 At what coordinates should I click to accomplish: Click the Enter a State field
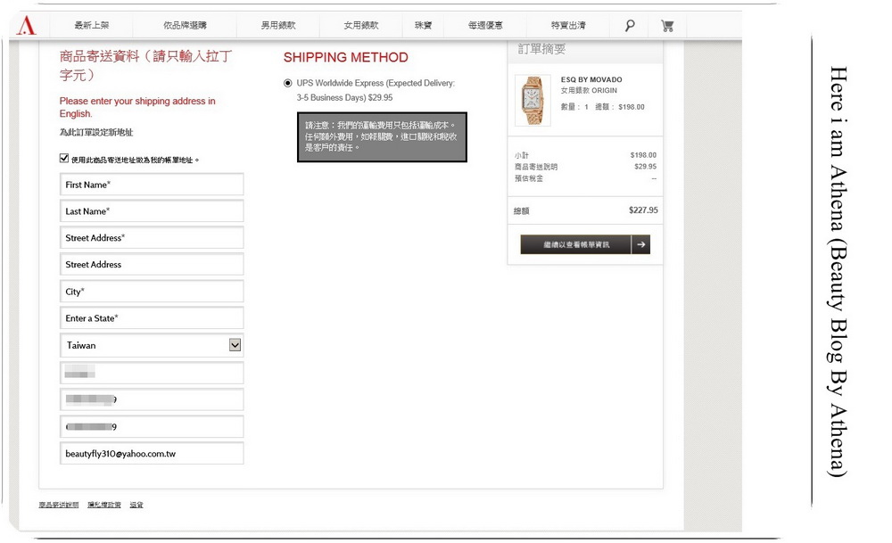tap(152, 317)
